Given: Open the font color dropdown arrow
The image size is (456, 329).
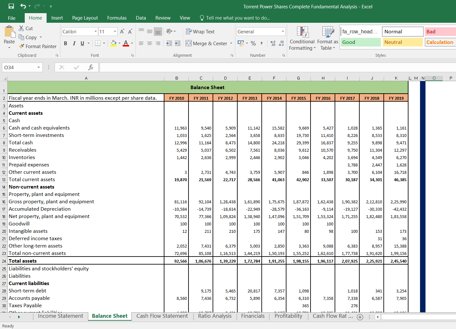Looking at the screenshot, I should pos(132,43).
